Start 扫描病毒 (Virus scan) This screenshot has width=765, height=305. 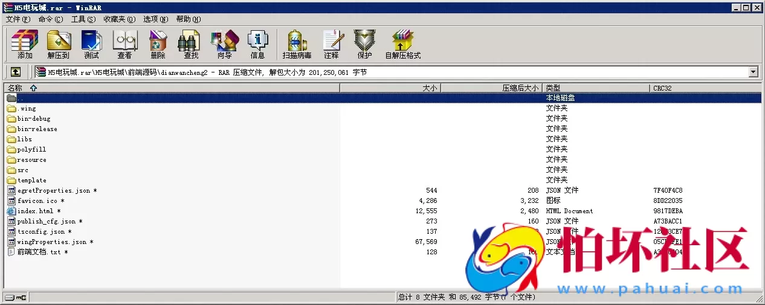[x=297, y=44]
